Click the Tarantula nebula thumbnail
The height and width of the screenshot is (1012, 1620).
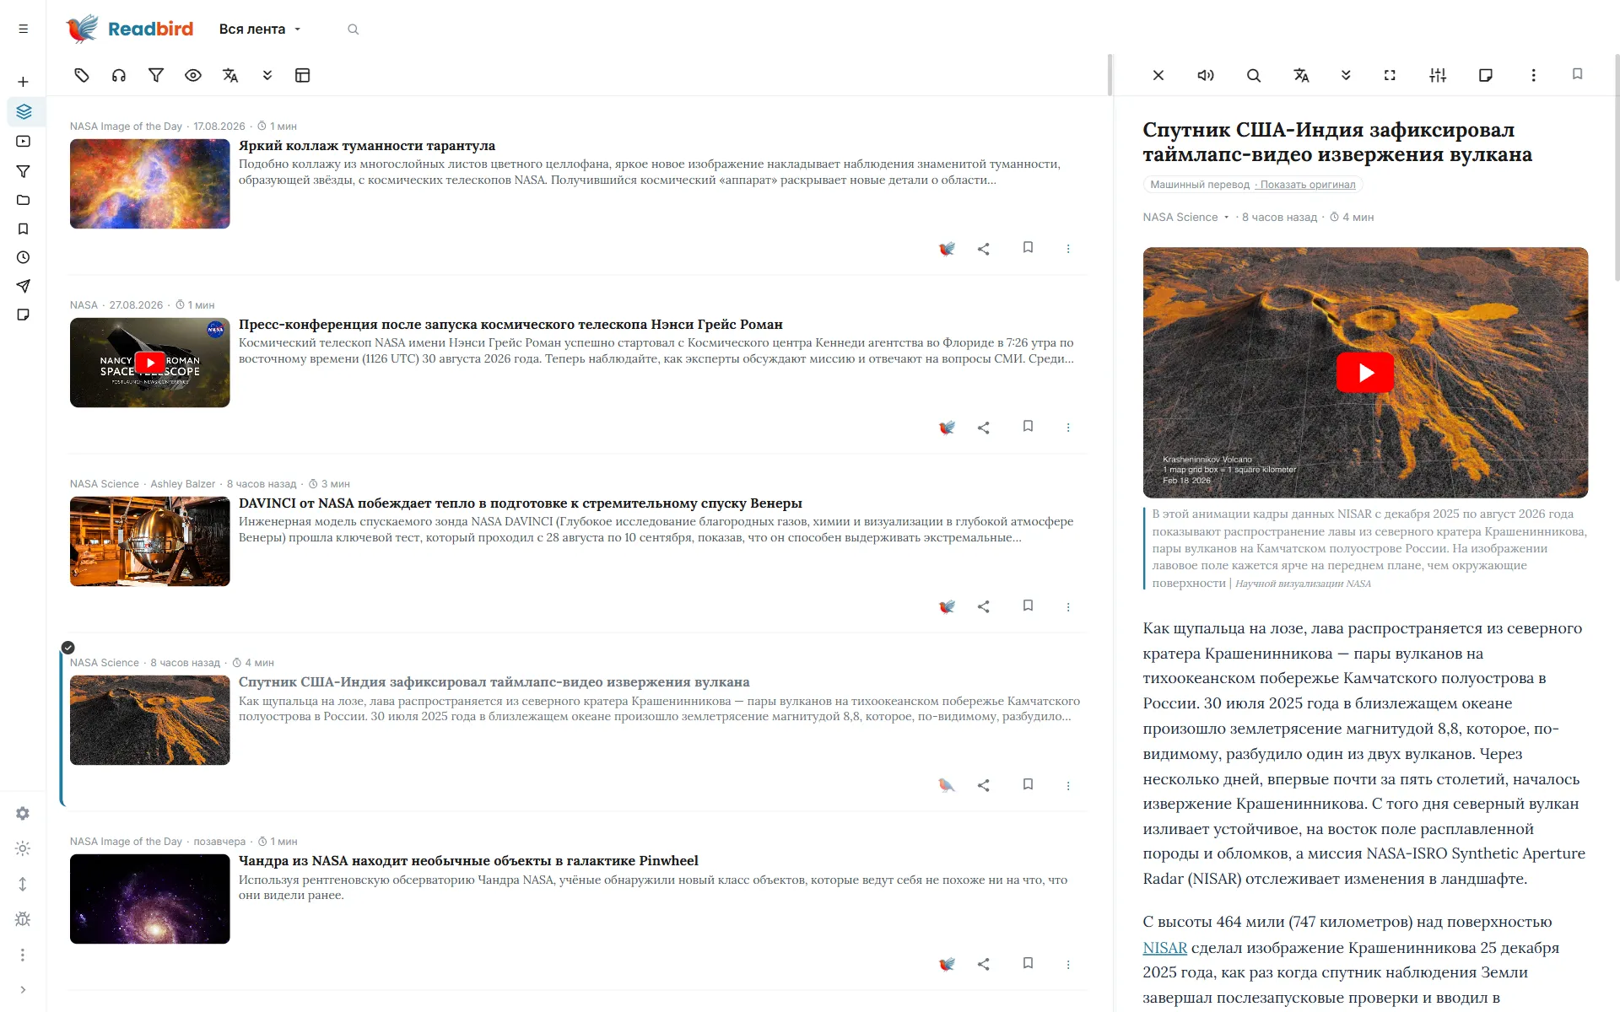(149, 184)
